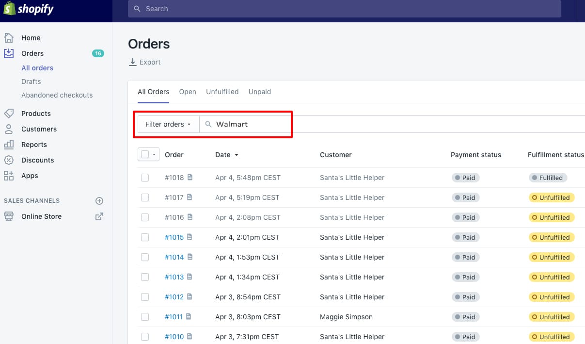Viewport: 585px width, 344px height.
Task: Click the Apps grid icon
Action: [x=9, y=176]
